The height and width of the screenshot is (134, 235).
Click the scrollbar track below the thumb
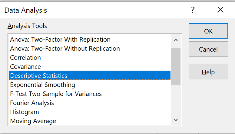176,100
